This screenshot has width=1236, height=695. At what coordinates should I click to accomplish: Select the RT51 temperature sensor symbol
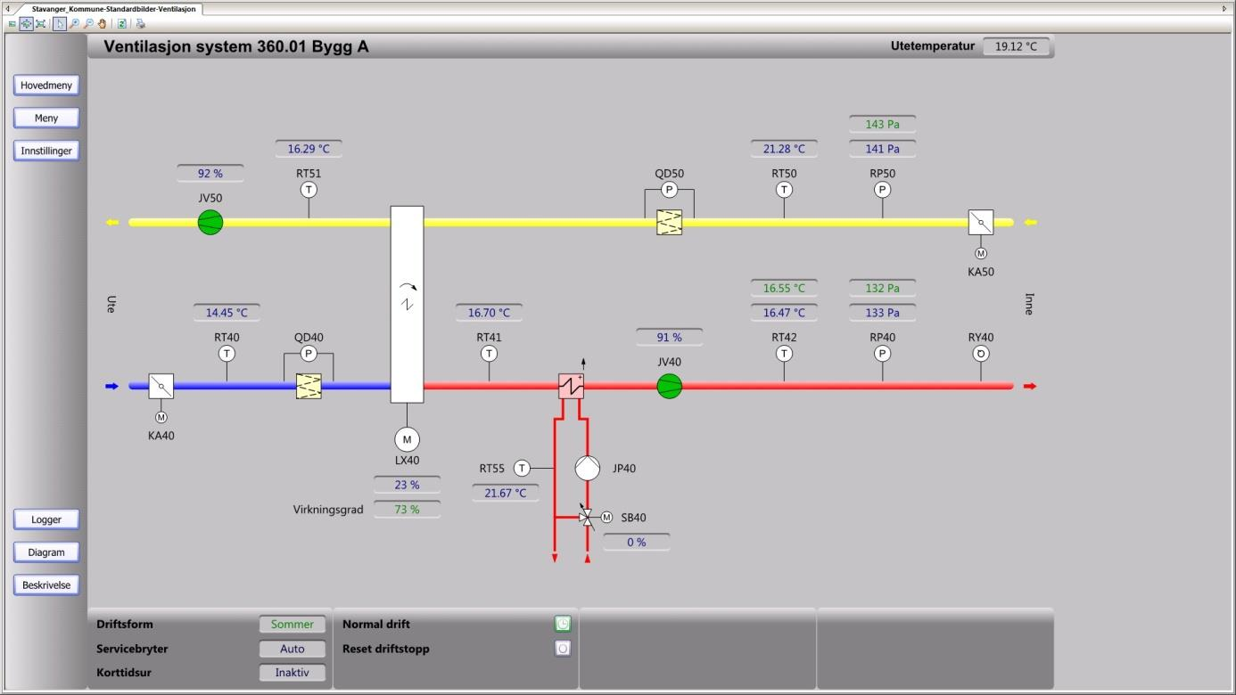coord(309,190)
